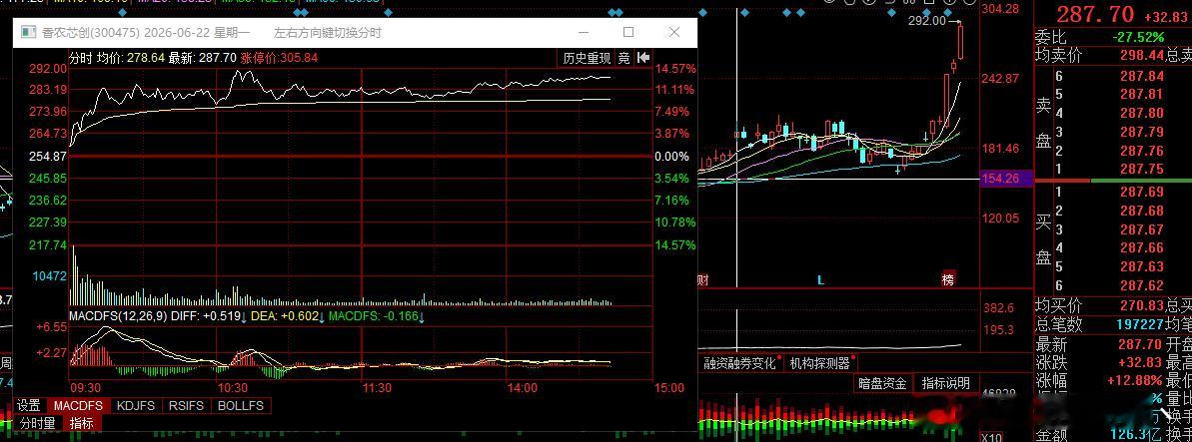The height and width of the screenshot is (442, 1192).
Task: Click the 涨幅 +12.88% value
Action: [1136, 380]
